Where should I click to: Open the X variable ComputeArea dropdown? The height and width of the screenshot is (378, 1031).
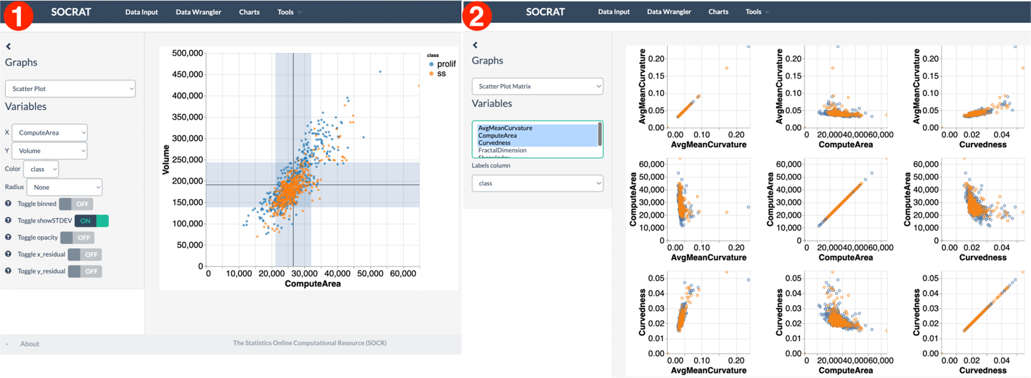tap(50, 133)
